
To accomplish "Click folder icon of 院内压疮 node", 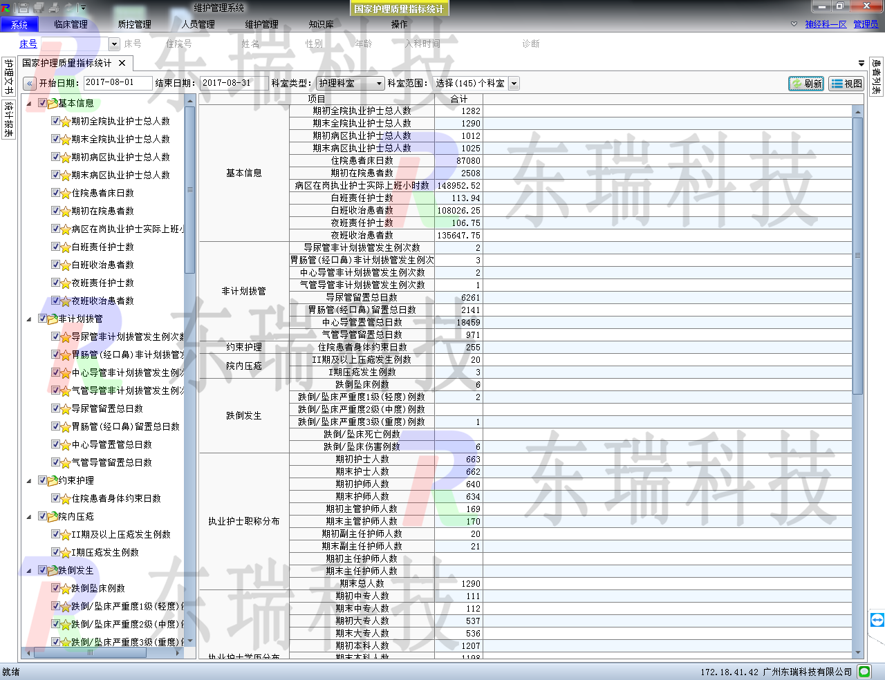I will tap(53, 517).
